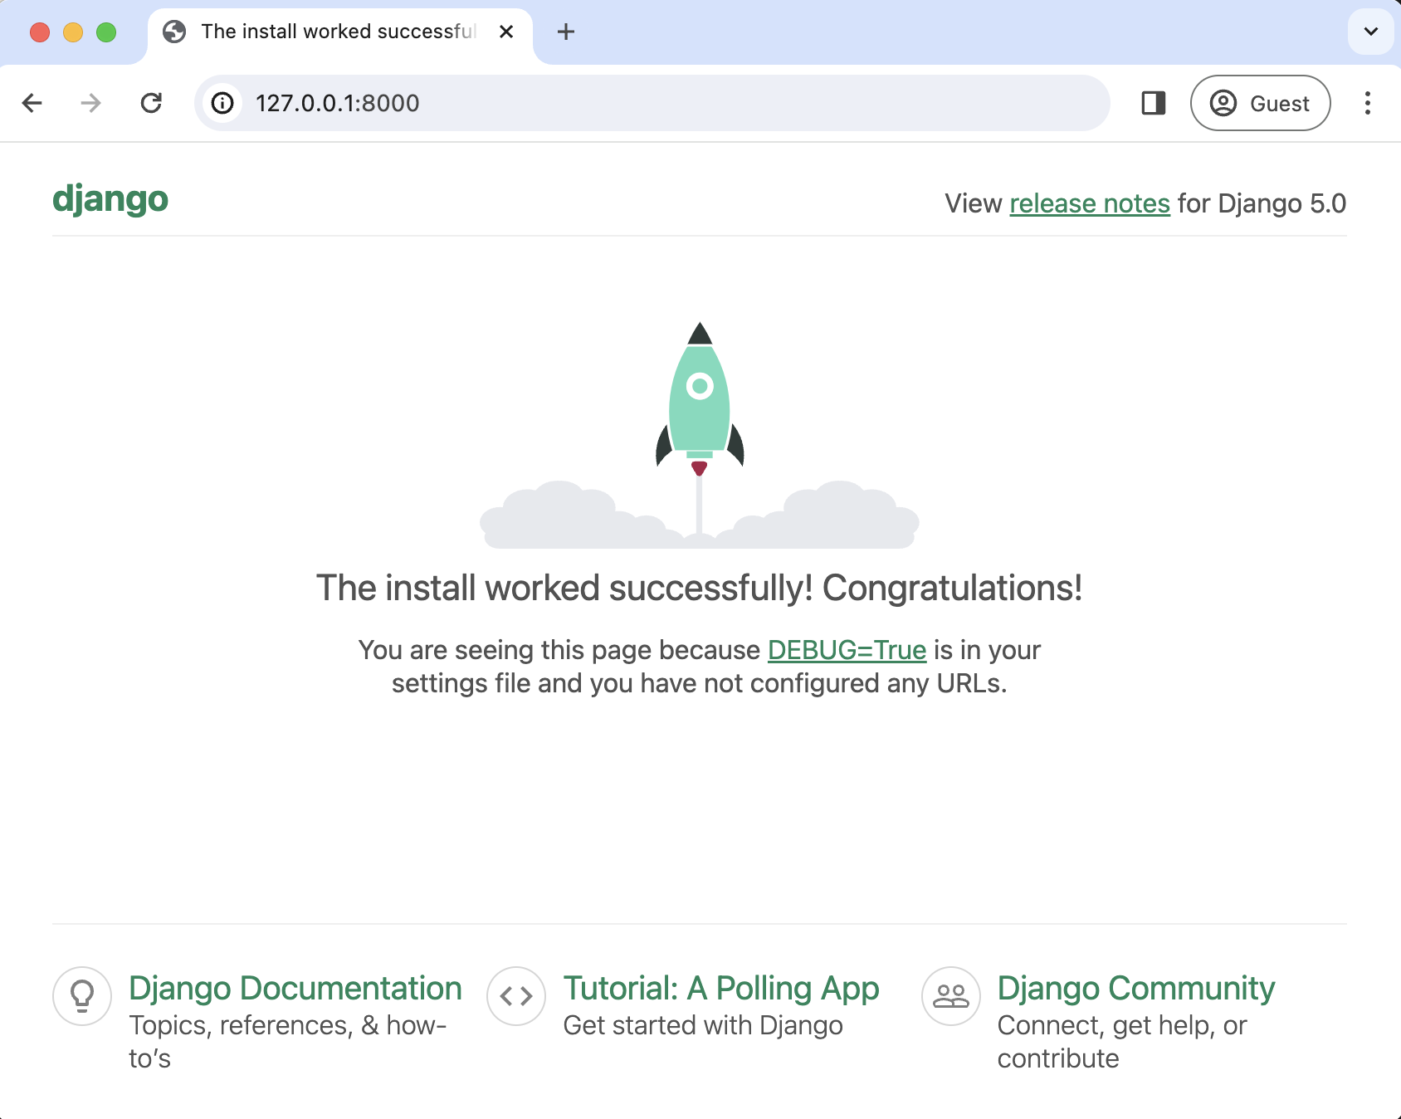Click the django logo heading

[x=110, y=198]
